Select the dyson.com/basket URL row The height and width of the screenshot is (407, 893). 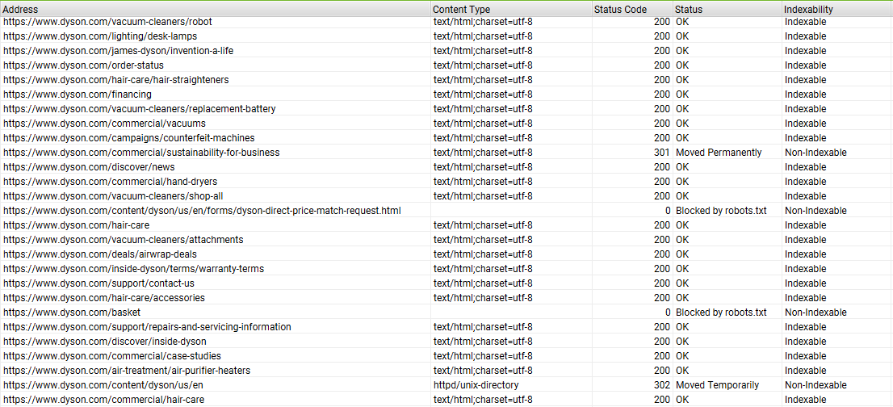pos(72,313)
